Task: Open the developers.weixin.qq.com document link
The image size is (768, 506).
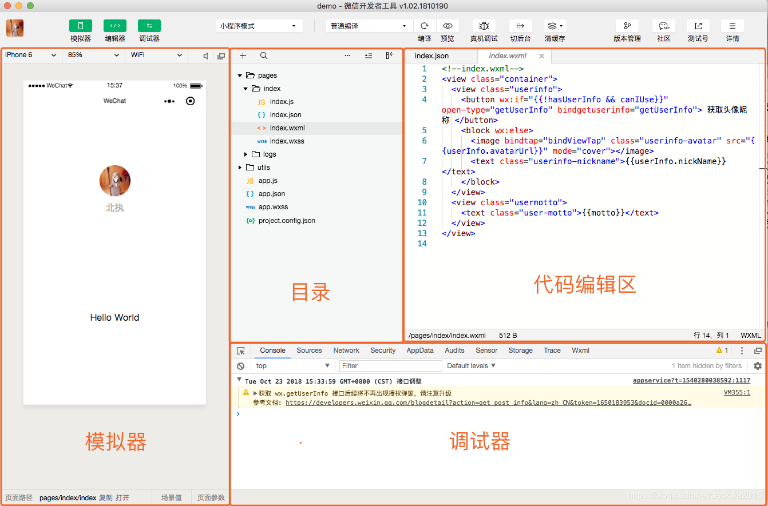Action: 488,403
